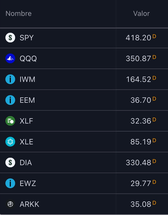The image size is (168, 215).
Task: Click the DIA ticker logo icon
Action: point(10,162)
